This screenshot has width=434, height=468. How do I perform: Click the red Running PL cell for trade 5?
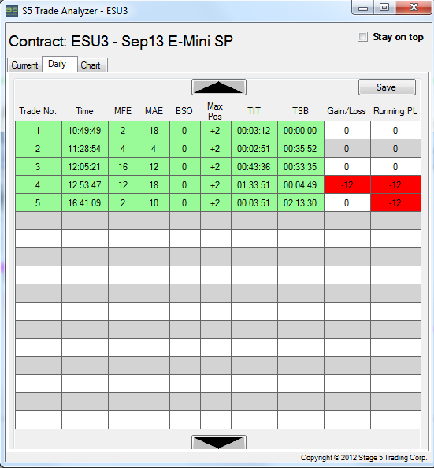pos(395,203)
